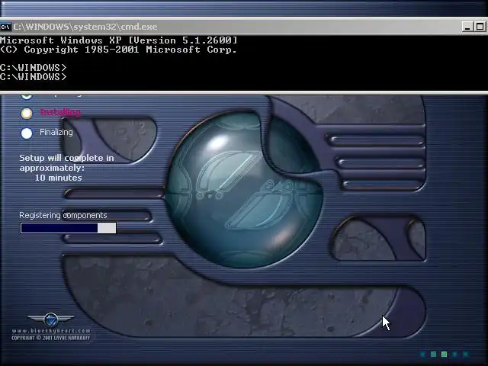Select the Installing step radio indicator
Image resolution: width=488 pixels, height=366 pixels.
pyautogui.click(x=27, y=114)
